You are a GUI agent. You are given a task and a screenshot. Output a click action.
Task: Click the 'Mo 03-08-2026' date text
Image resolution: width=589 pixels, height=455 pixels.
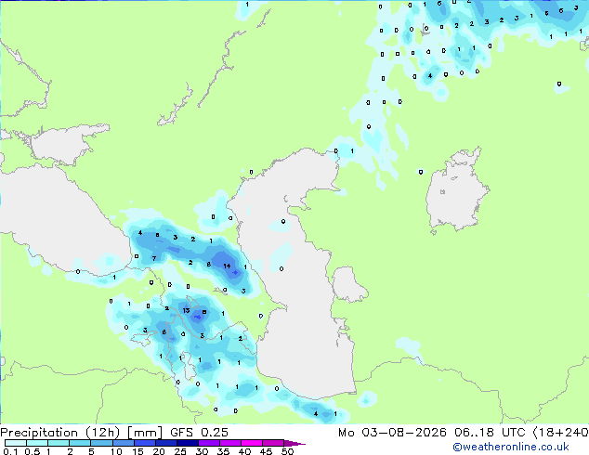click(392, 433)
